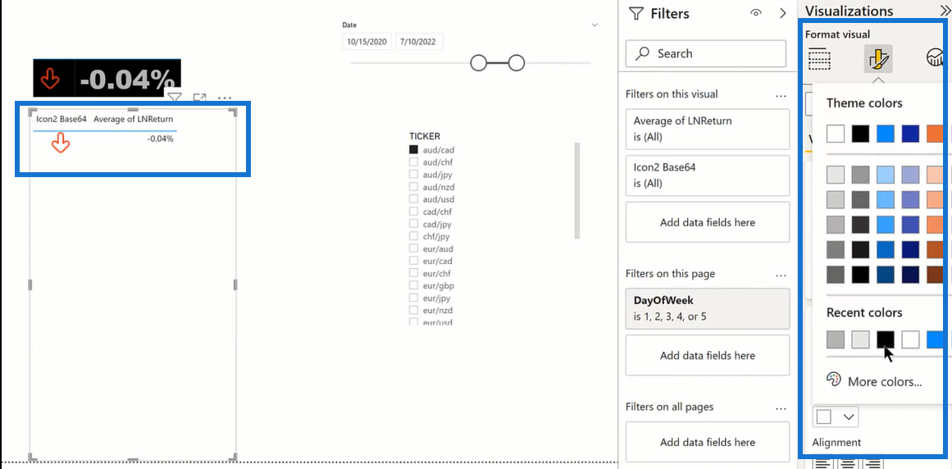Check the eur/aud ticker box
The width and height of the screenshot is (952, 469).
[413, 248]
